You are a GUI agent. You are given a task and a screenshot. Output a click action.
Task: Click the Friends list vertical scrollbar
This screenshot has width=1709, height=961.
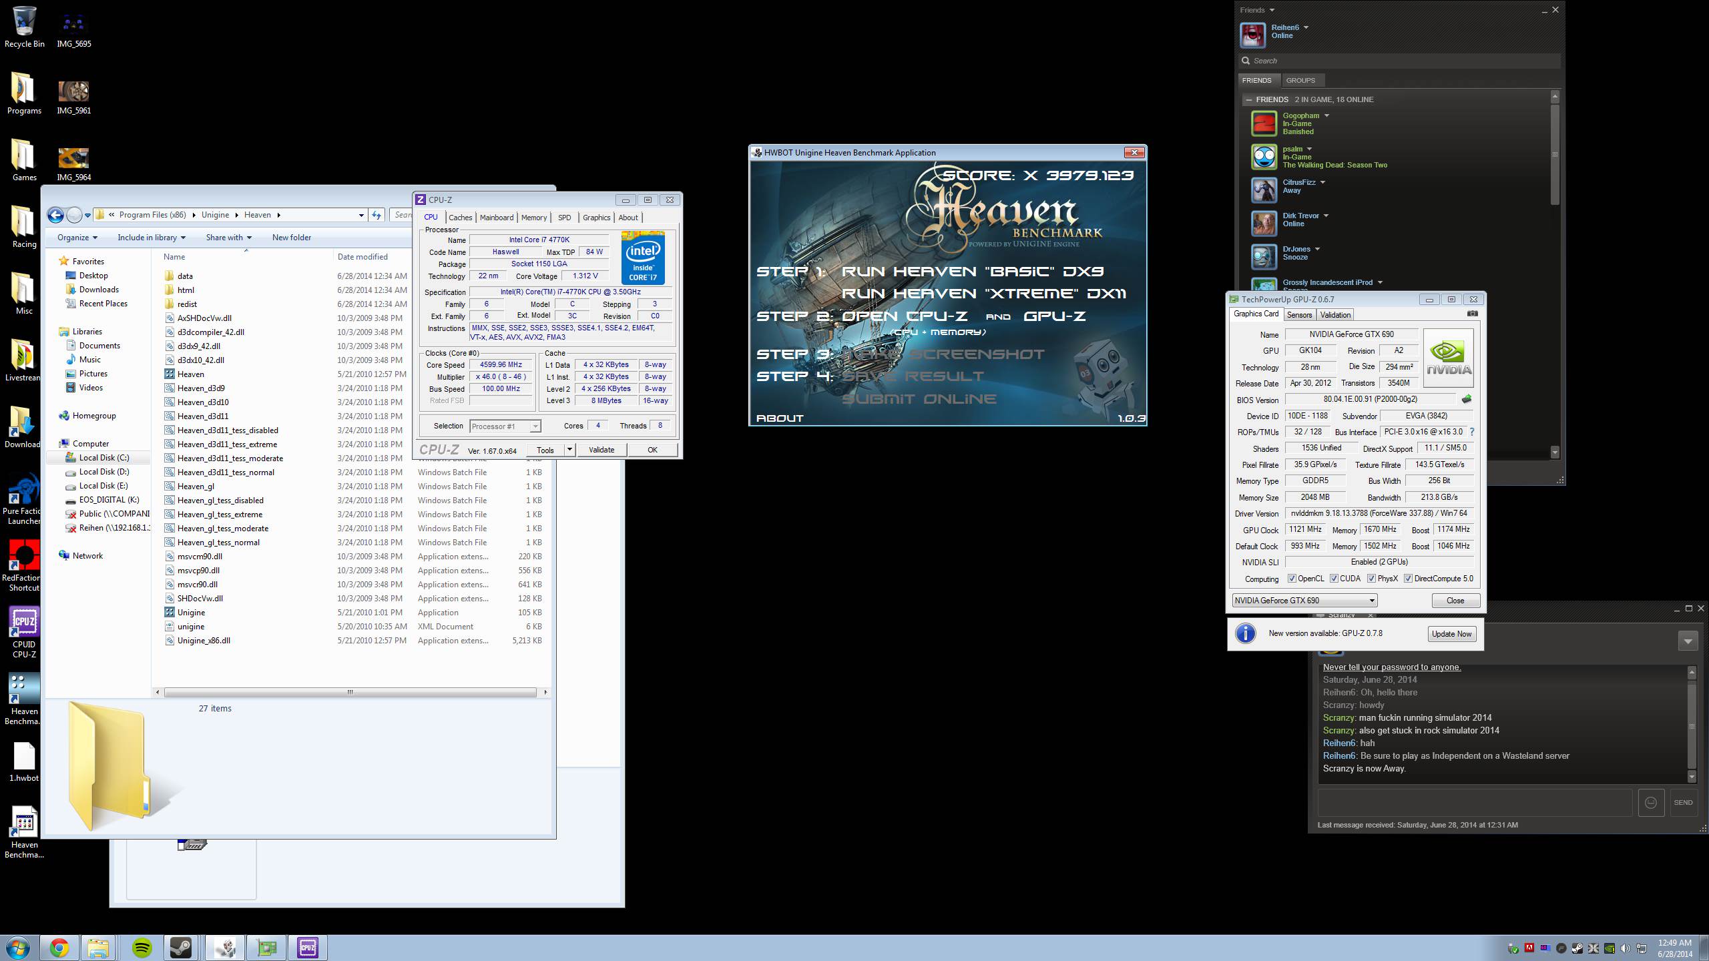tap(1555, 155)
